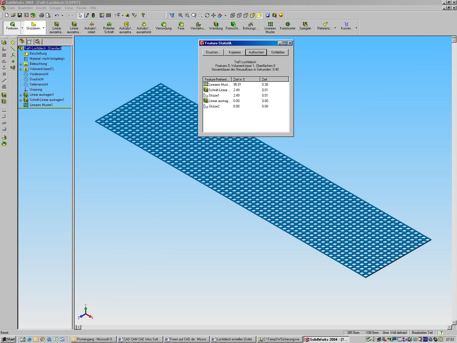Switch to the PropertyManager tab
457x343 pixels.
click(30, 41)
